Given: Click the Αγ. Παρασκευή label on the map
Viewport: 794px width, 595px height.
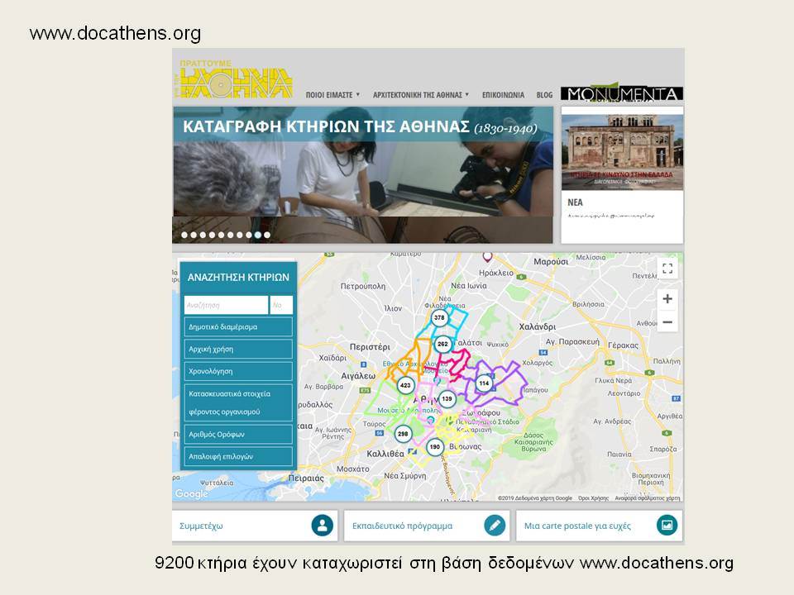Looking at the screenshot, I should click(572, 341).
